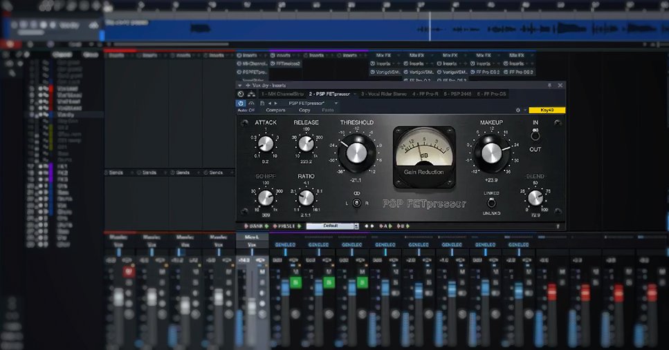Switch to the PSP 2445 insert tab
This screenshot has height=350, width=669.
pyautogui.click(x=457, y=94)
